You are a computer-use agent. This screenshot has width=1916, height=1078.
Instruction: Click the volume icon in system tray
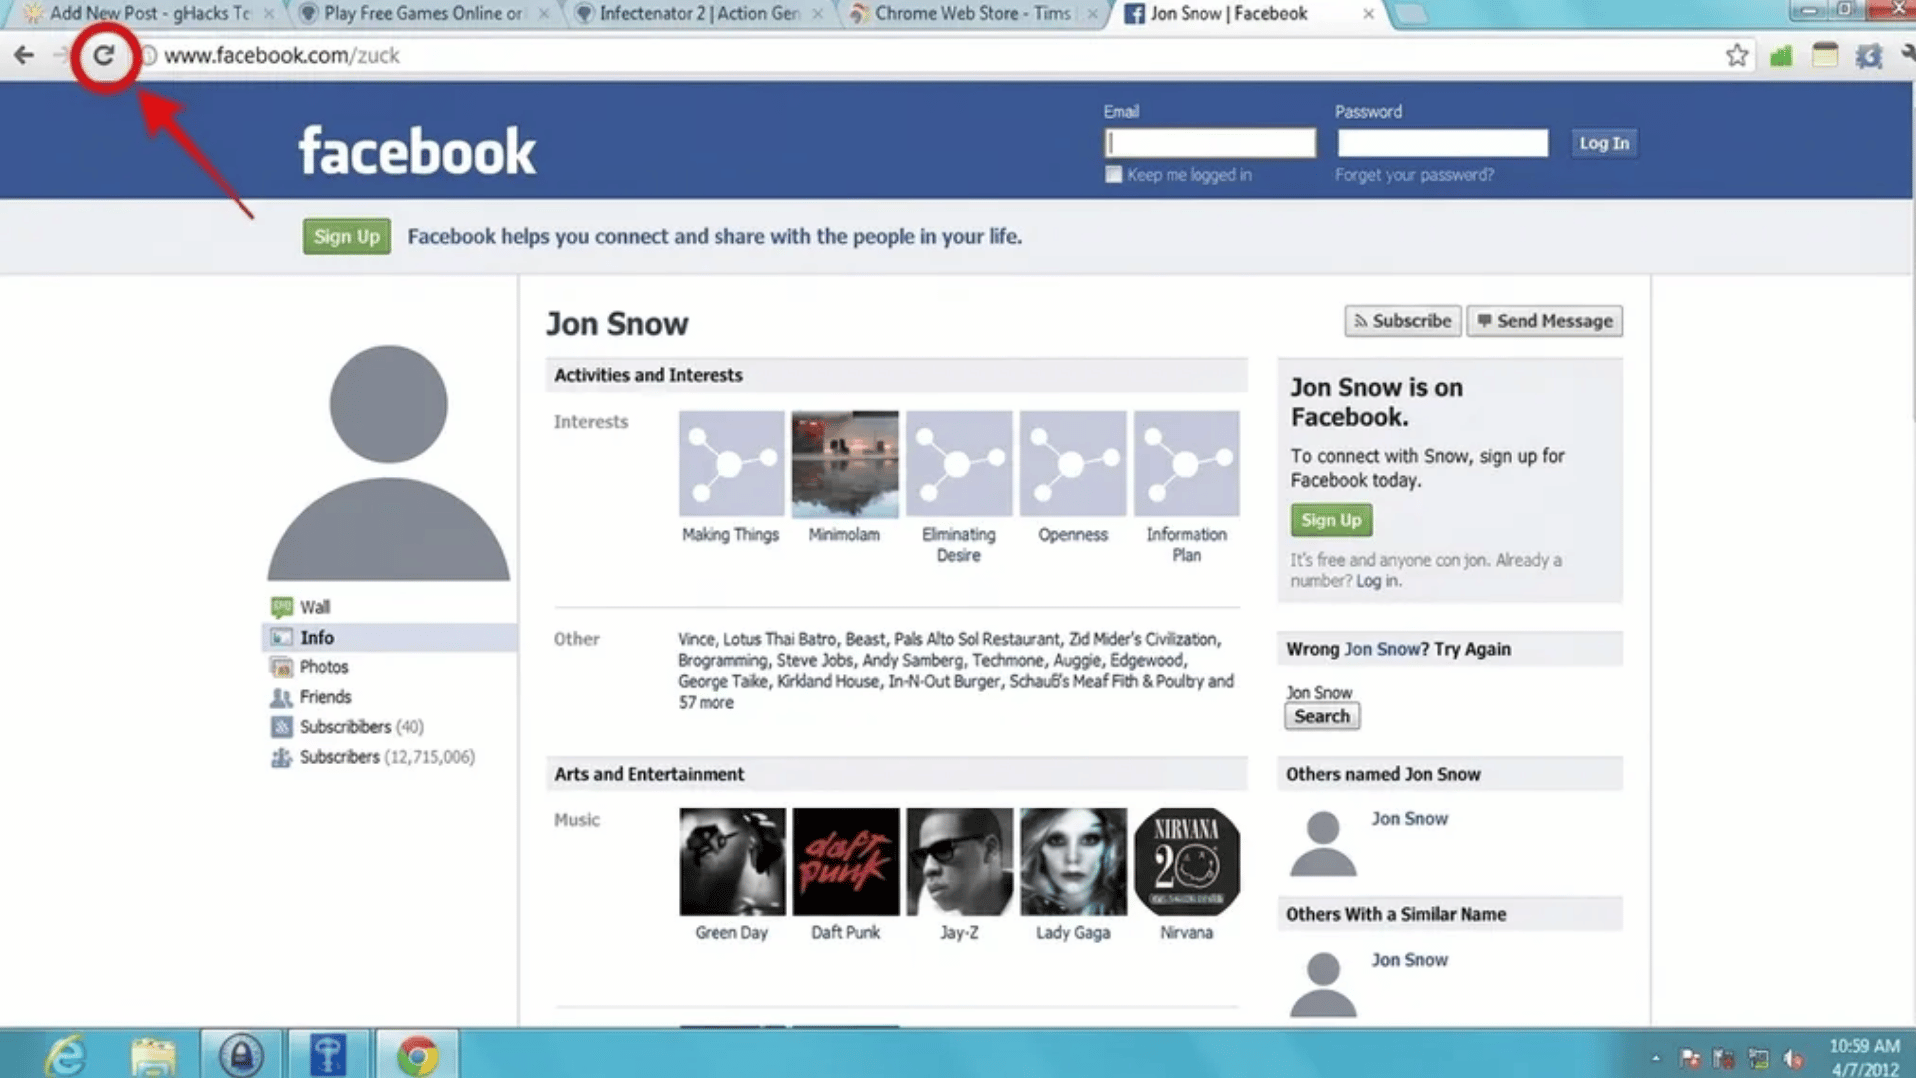1793,1058
